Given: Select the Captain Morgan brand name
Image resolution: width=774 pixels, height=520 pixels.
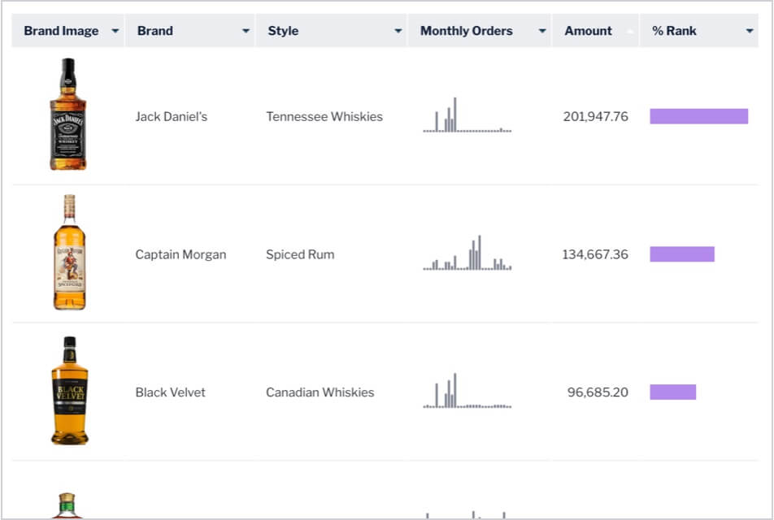Looking at the screenshot, I should click(x=180, y=254).
